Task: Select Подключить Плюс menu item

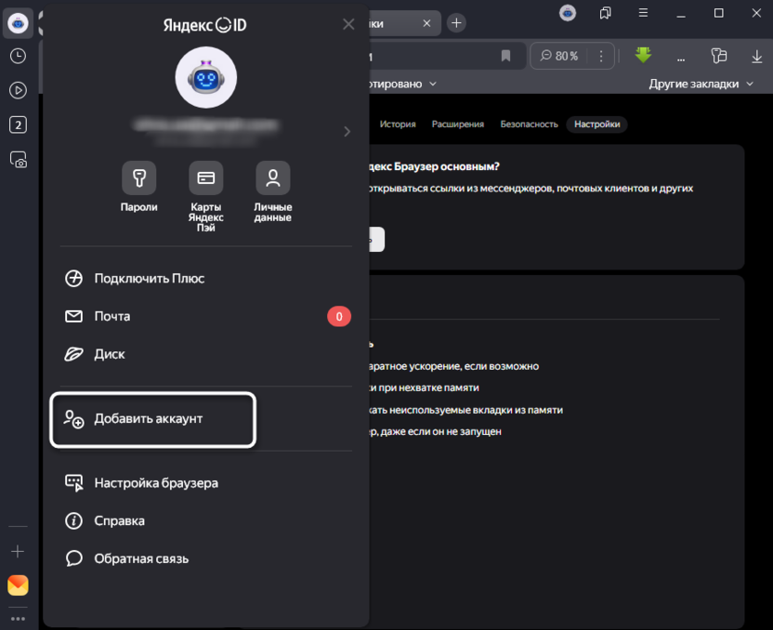Action: click(206, 279)
